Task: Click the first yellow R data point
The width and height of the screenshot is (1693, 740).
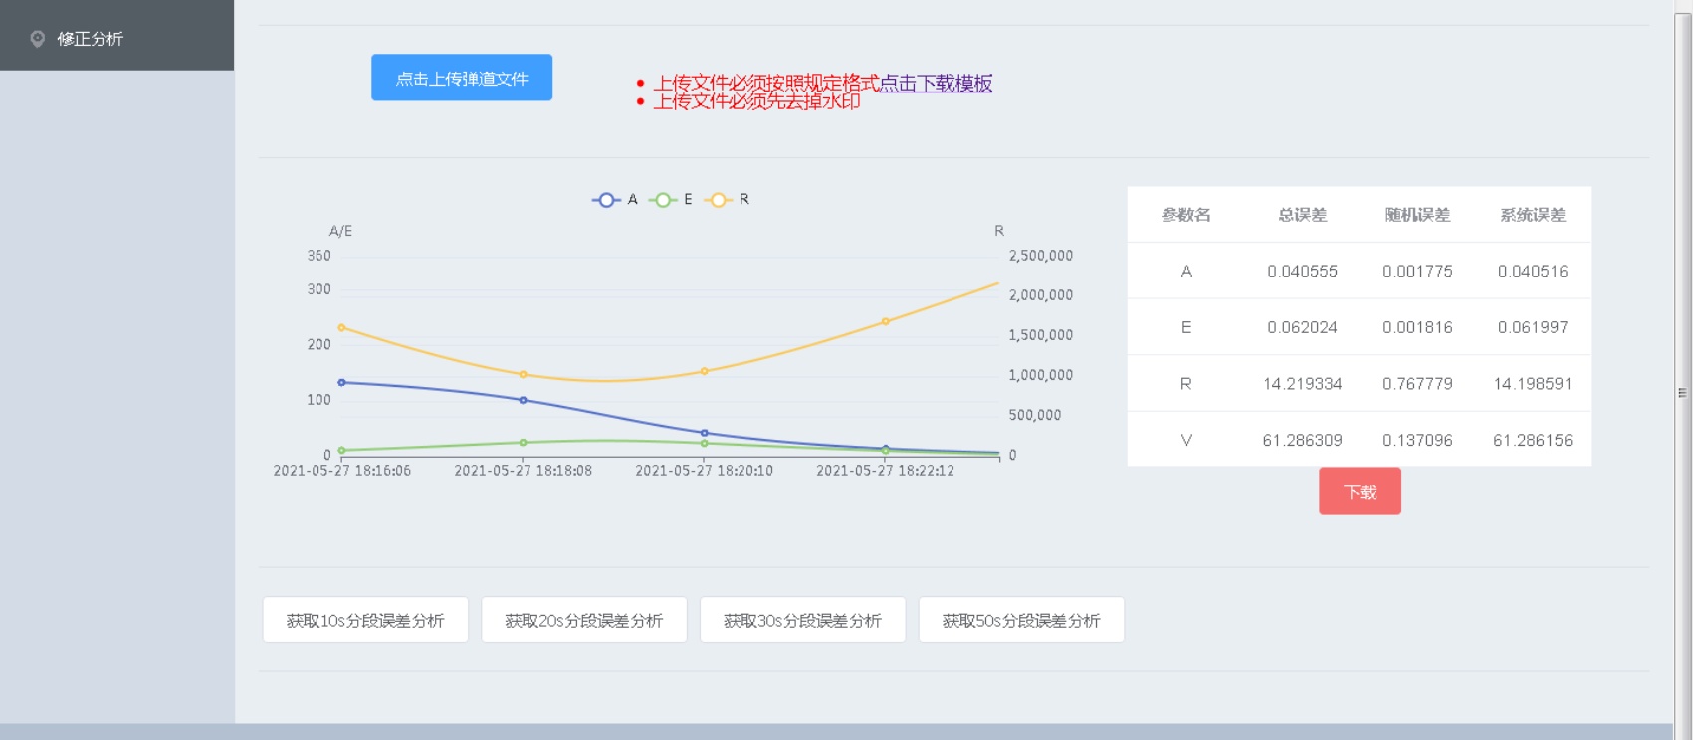Action: 341,327
